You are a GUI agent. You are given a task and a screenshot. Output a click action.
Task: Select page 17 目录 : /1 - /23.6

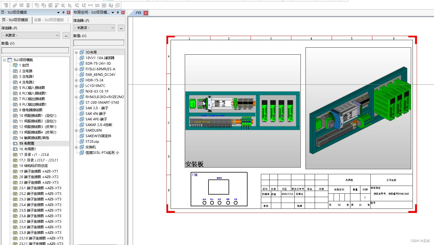pyautogui.click(x=34, y=154)
